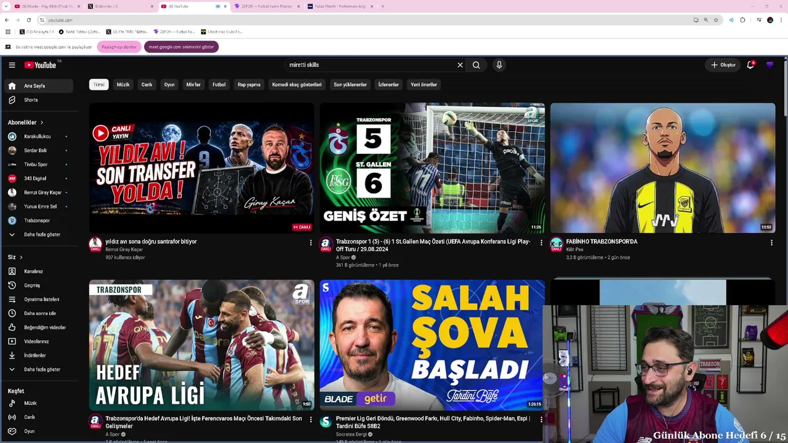The width and height of the screenshot is (788, 443).
Task: Open the SALAH ŞOVA BAŞLADI thumbnail
Action: click(432, 345)
